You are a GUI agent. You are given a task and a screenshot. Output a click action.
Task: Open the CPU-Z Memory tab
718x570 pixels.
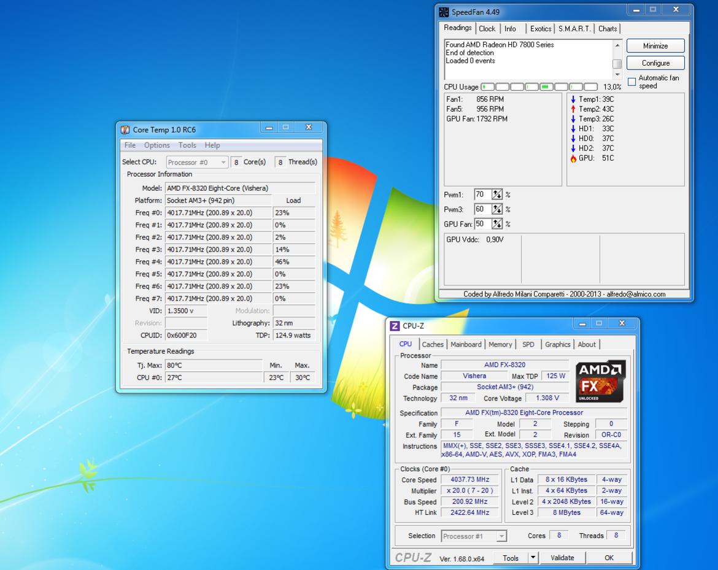[x=500, y=345]
